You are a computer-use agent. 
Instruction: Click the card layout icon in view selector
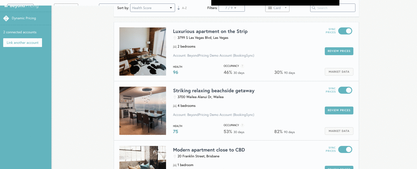coord(270,8)
